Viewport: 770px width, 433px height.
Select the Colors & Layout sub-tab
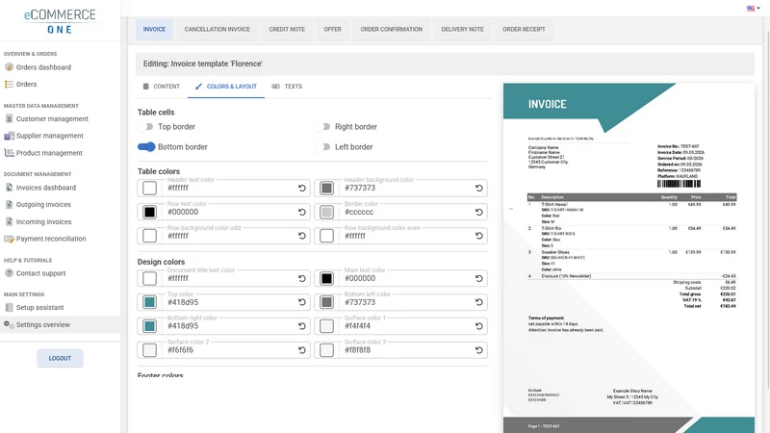click(x=226, y=87)
